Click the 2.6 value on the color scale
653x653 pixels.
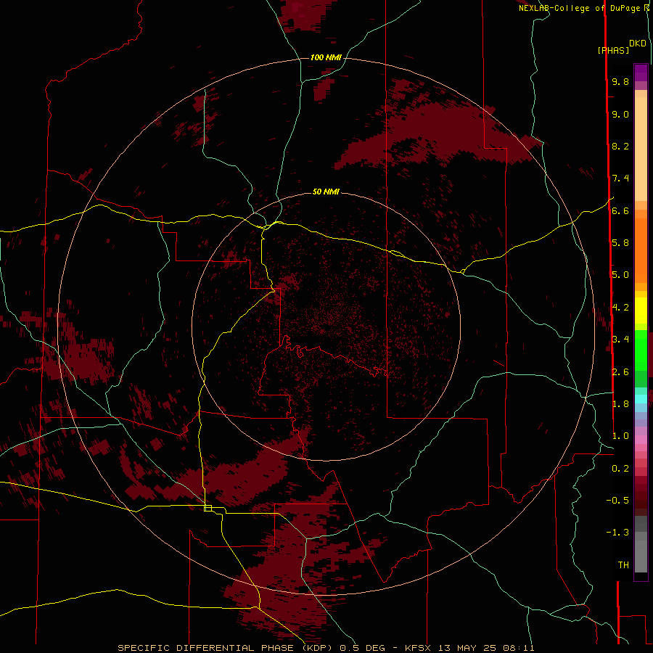pyautogui.click(x=620, y=372)
